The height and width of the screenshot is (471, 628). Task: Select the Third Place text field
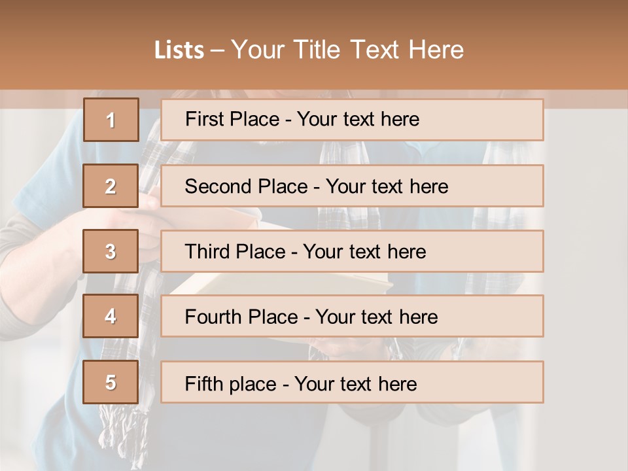[352, 251]
